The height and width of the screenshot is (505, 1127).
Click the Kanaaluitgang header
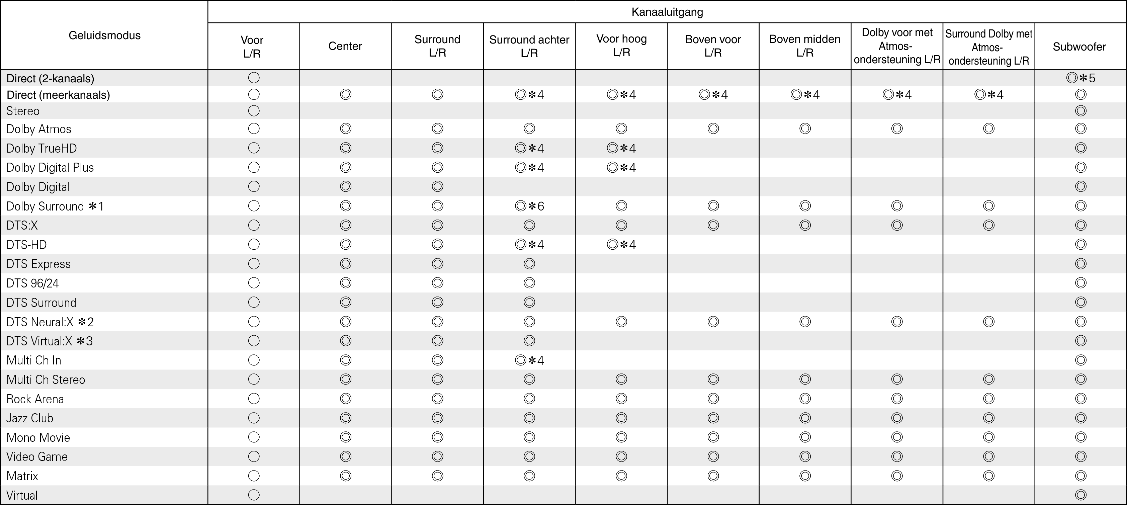coord(667,12)
